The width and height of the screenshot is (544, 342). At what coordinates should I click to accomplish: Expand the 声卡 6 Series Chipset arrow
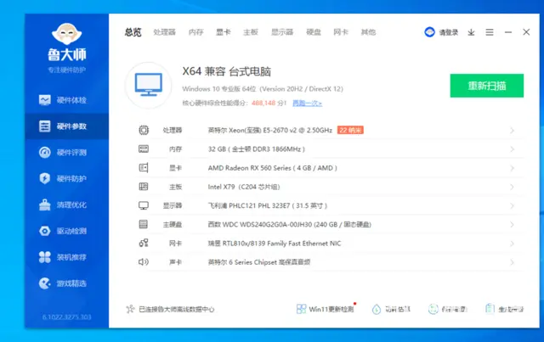(512, 262)
